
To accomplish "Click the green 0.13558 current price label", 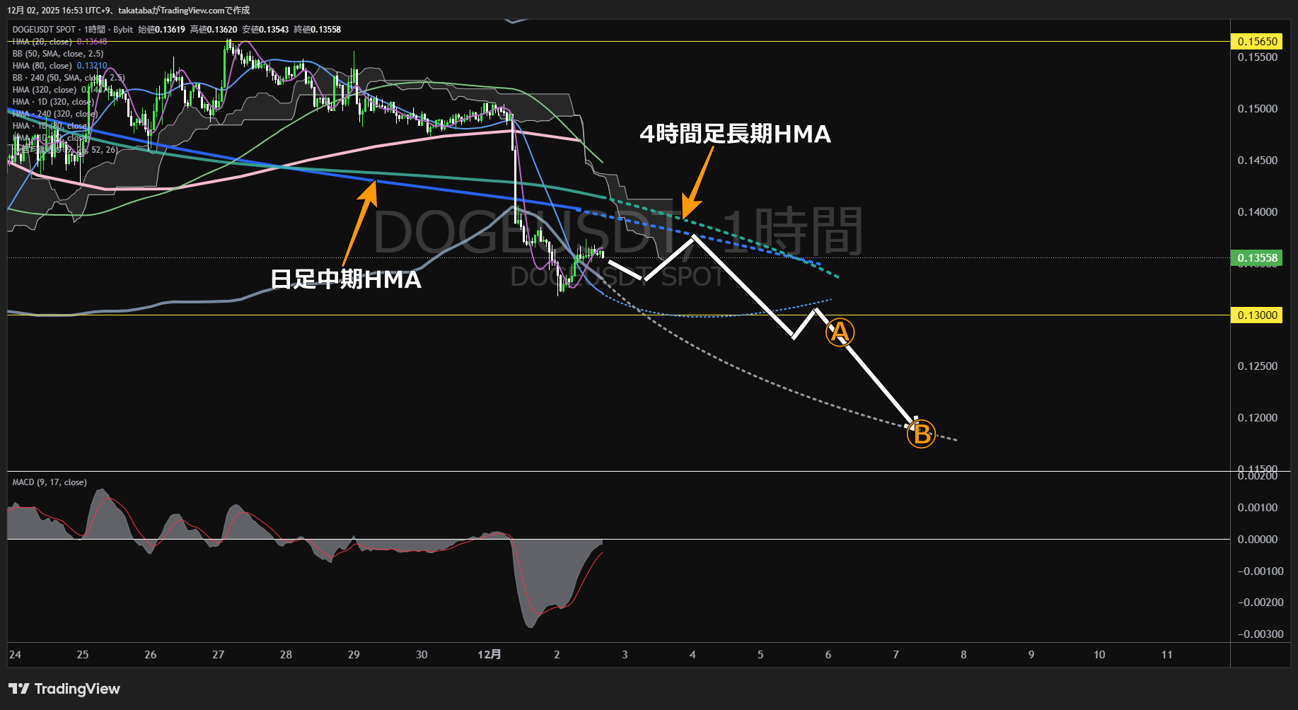I will point(1257,258).
